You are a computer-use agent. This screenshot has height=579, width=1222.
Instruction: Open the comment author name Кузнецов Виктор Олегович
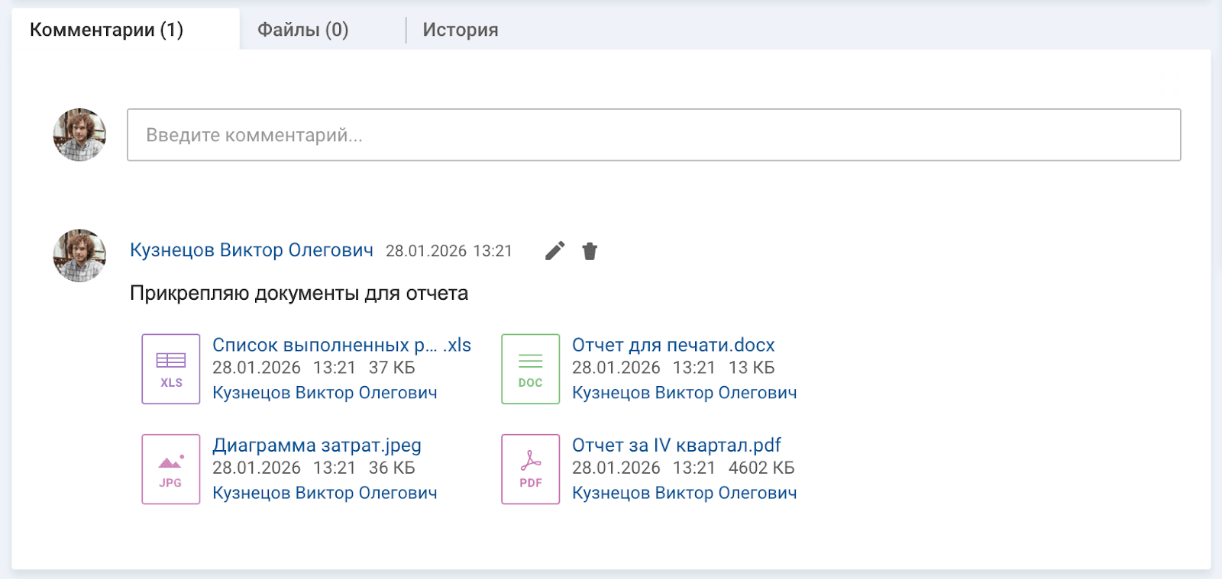[x=251, y=250]
